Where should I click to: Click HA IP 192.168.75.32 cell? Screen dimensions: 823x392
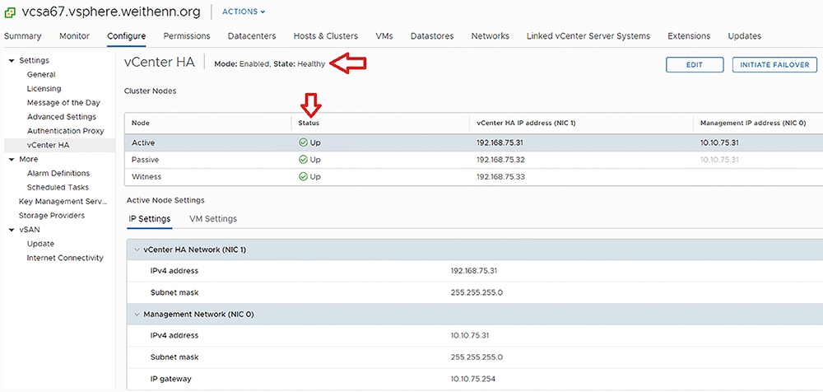tap(500, 160)
